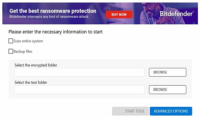Click the 'Select the test folder' label
200x118 pixels.
(31, 82)
